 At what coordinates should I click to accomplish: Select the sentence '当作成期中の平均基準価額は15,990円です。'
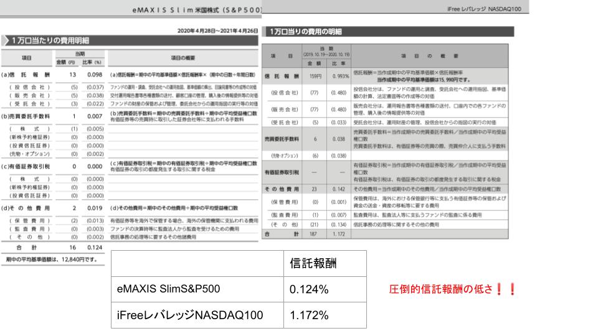click(424, 80)
